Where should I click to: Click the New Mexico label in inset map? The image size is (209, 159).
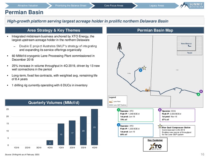point(186,43)
